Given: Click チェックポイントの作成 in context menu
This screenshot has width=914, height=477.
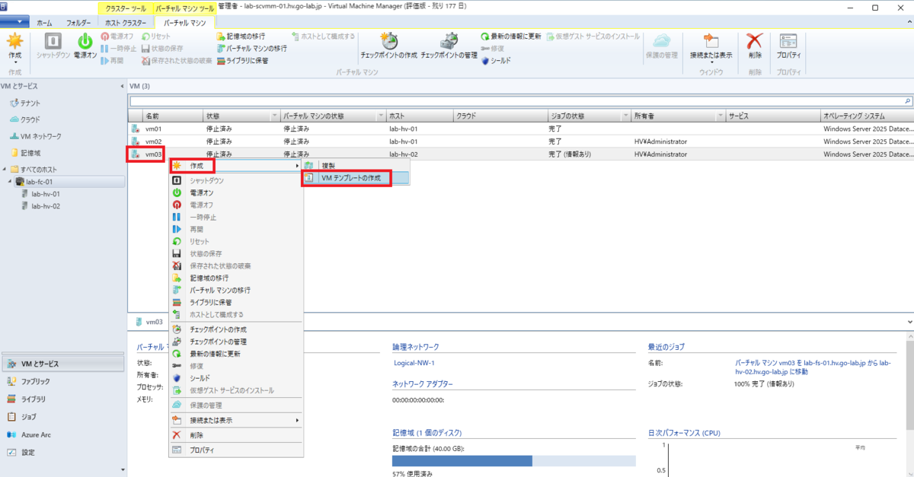Looking at the screenshot, I should pos(235,329).
